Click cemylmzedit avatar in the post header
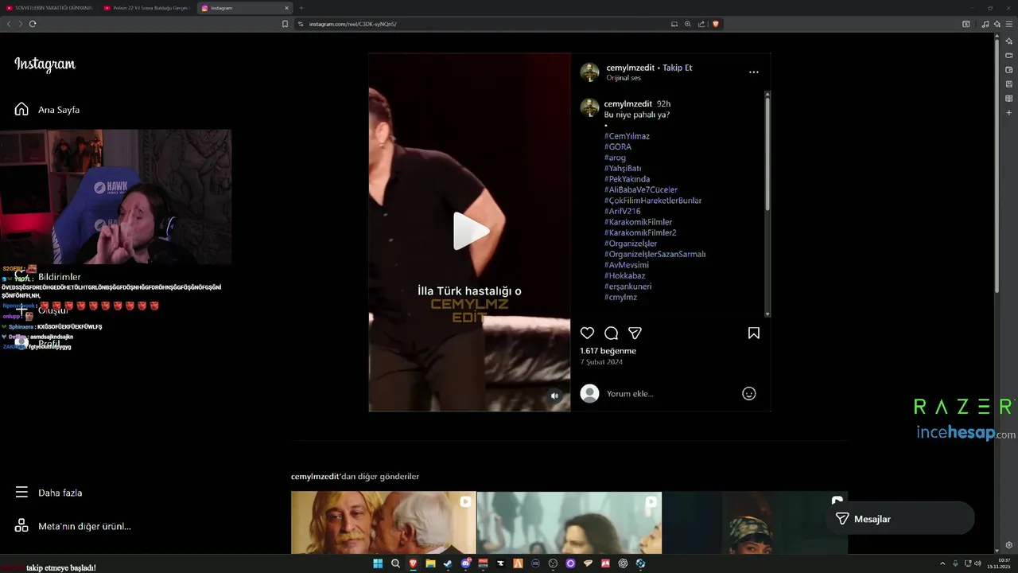The height and width of the screenshot is (573, 1018). pos(589,72)
